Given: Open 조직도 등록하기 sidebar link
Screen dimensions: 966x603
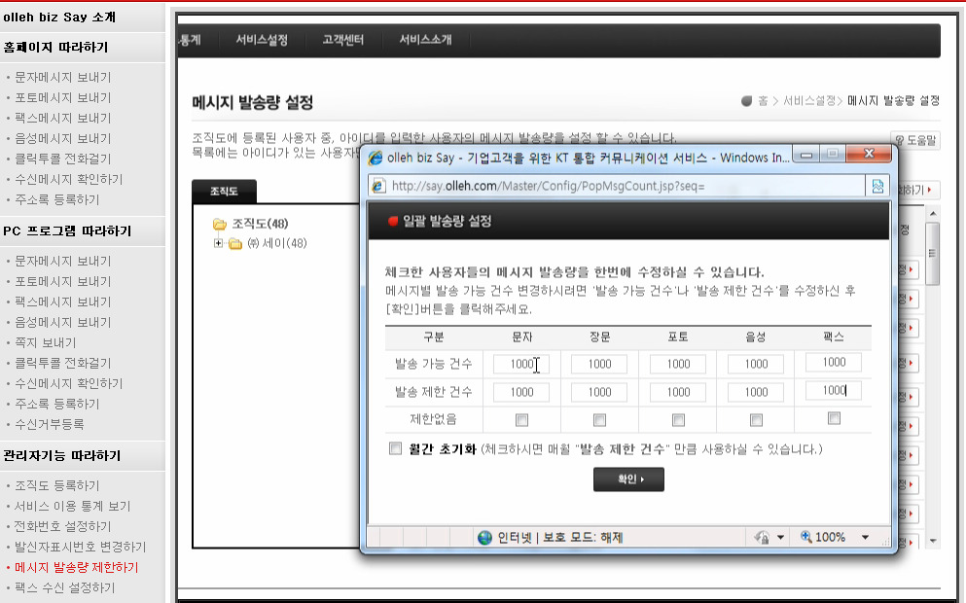Looking at the screenshot, I should coord(56,485).
